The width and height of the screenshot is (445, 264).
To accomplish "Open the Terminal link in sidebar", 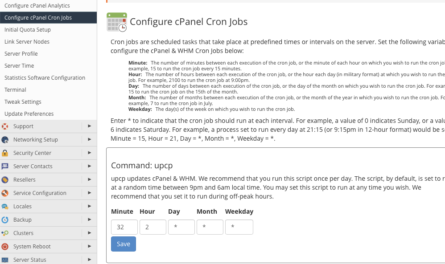I will click(15, 90).
